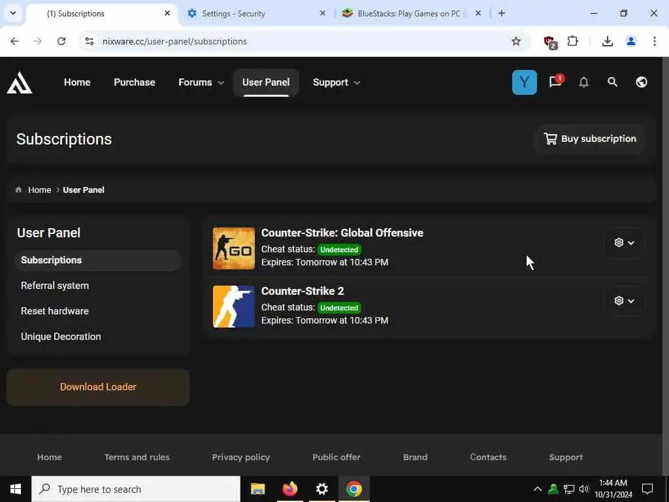
Task: Open the volume speaker tray icon
Action: [x=584, y=489]
